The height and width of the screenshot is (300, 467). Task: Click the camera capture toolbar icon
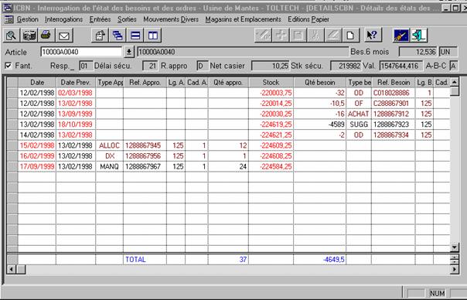tap(29, 36)
